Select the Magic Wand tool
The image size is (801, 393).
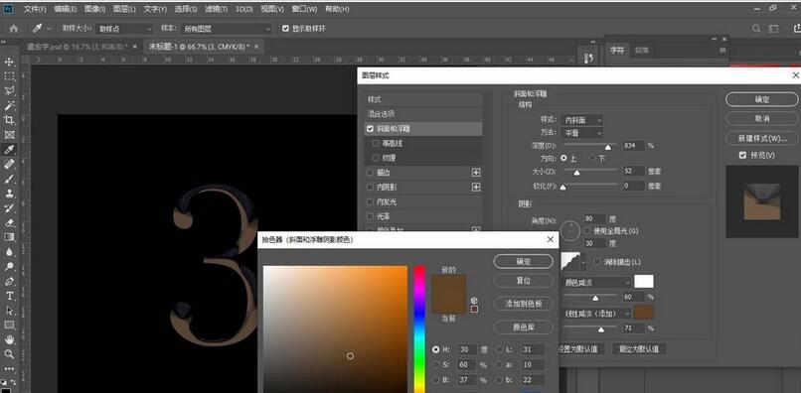9,105
